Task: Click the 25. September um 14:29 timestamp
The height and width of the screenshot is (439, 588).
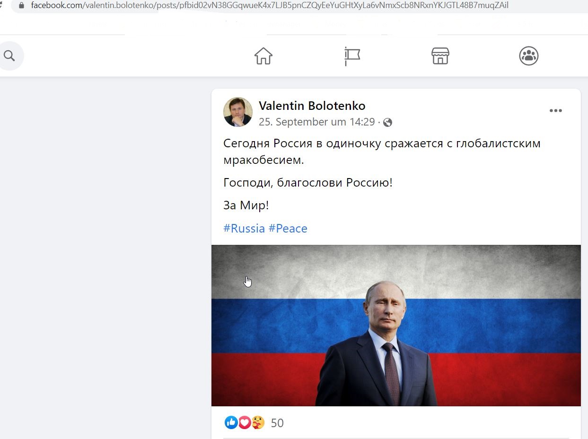Action: (x=316, y=122)
